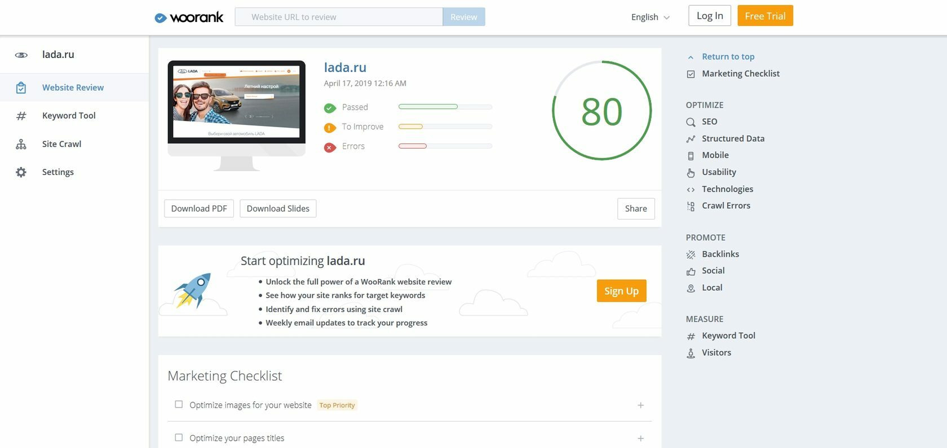Click the Review button next to URL field
Viewport: 947px width, 448px height.
[x=464, y=17]
